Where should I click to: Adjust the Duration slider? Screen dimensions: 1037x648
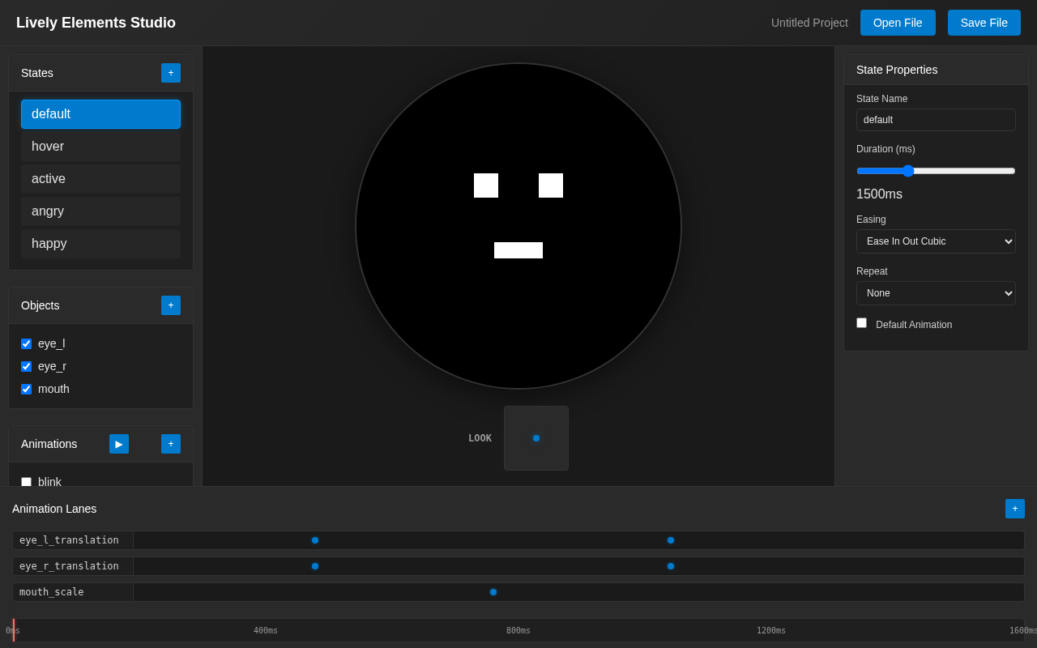click(908, 171)
